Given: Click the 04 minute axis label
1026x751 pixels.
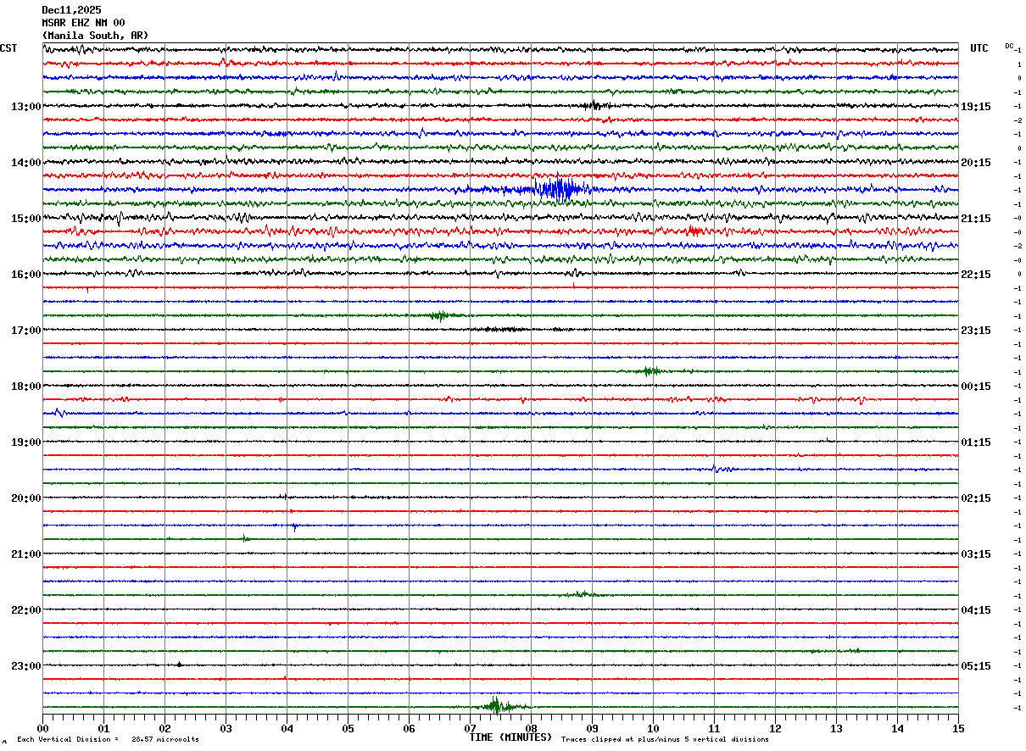Looking at the screenshot, I should pyautogui.click(x=287, y=728).
